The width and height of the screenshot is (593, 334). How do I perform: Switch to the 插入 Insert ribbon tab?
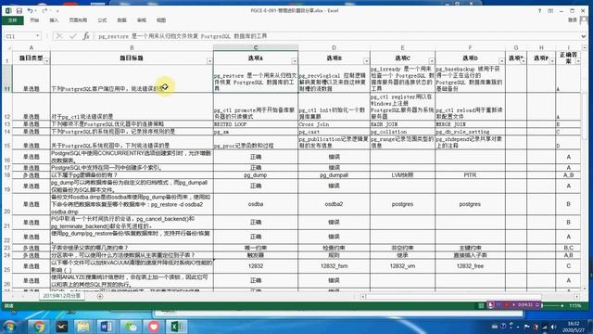(x=54, y=20)
